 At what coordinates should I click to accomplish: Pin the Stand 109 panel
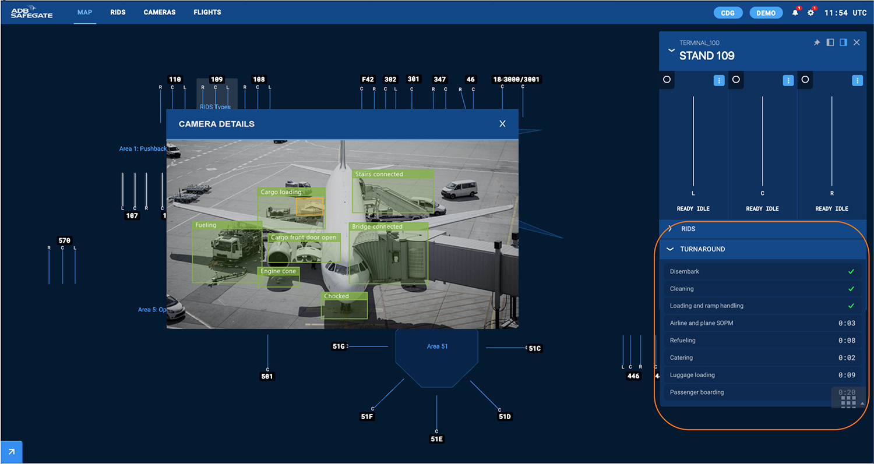click(x=816, y=42)
